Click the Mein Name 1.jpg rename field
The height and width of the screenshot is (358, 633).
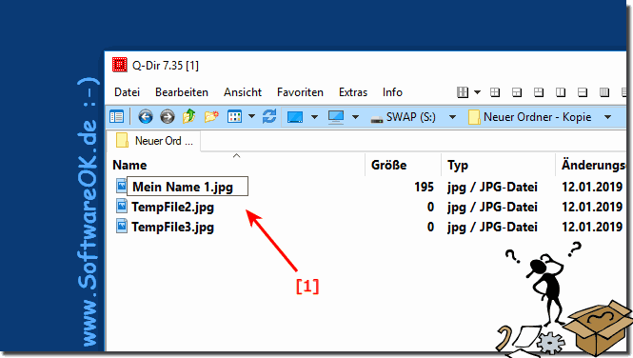coord(188,187)
